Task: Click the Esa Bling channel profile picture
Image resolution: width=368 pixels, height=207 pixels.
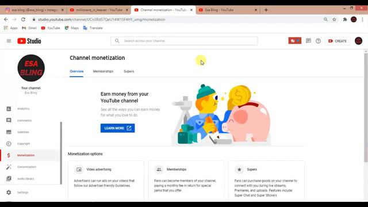Action: click(31, 68)
